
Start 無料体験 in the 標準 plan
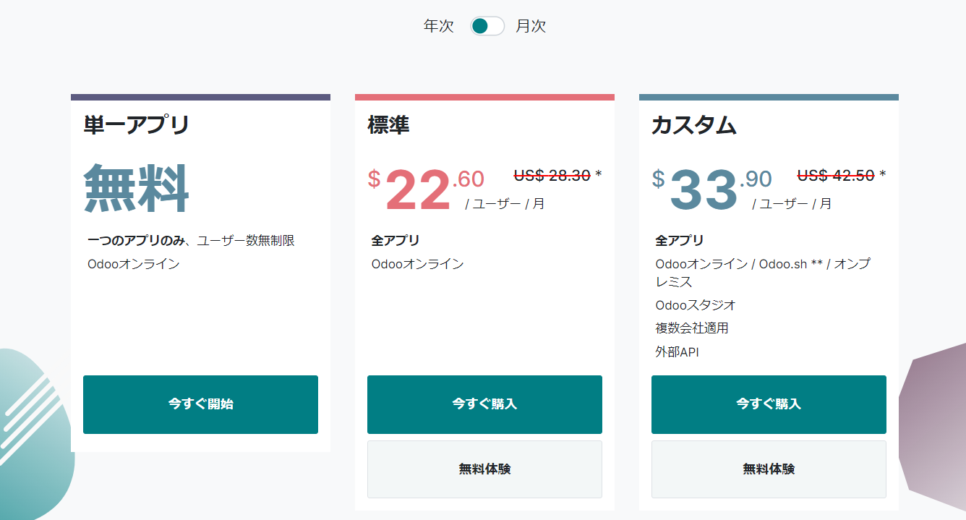pyautogui.click(x=484, y=469)
